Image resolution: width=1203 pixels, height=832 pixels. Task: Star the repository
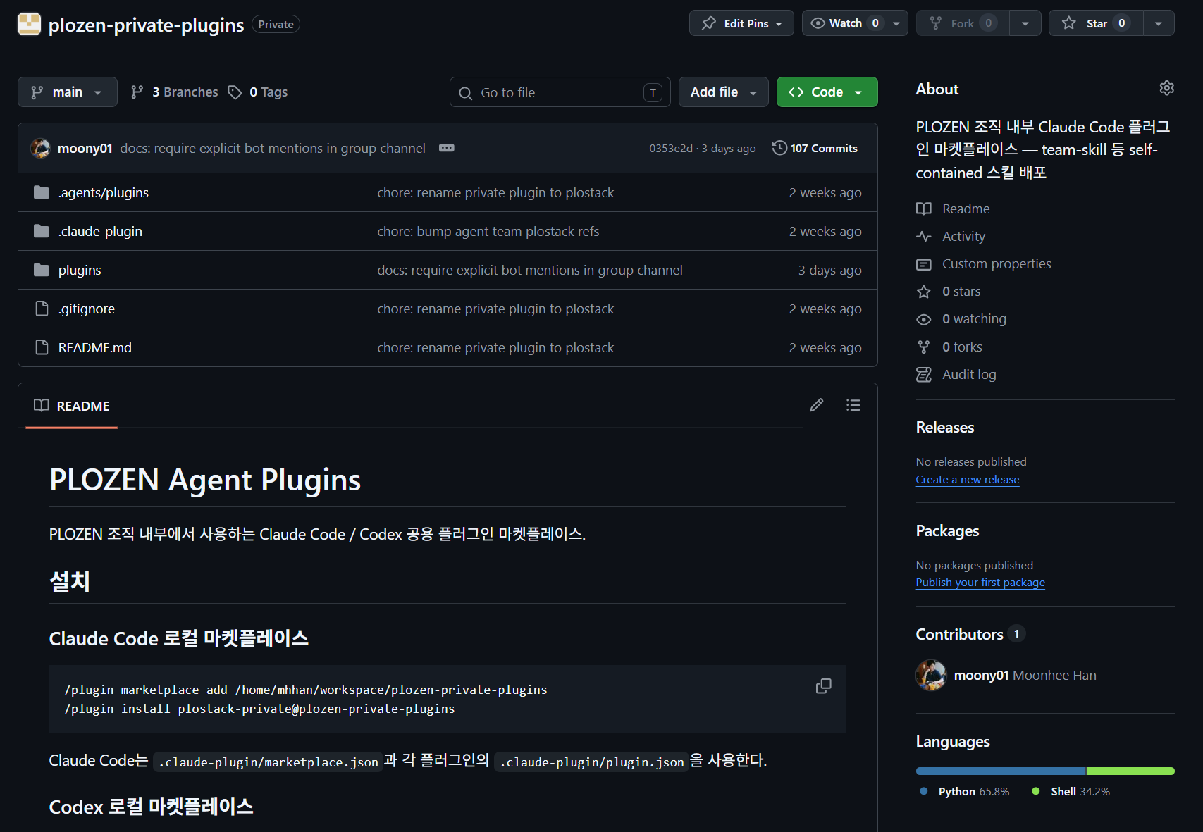pyautogui.click(x=1096, y=23)
